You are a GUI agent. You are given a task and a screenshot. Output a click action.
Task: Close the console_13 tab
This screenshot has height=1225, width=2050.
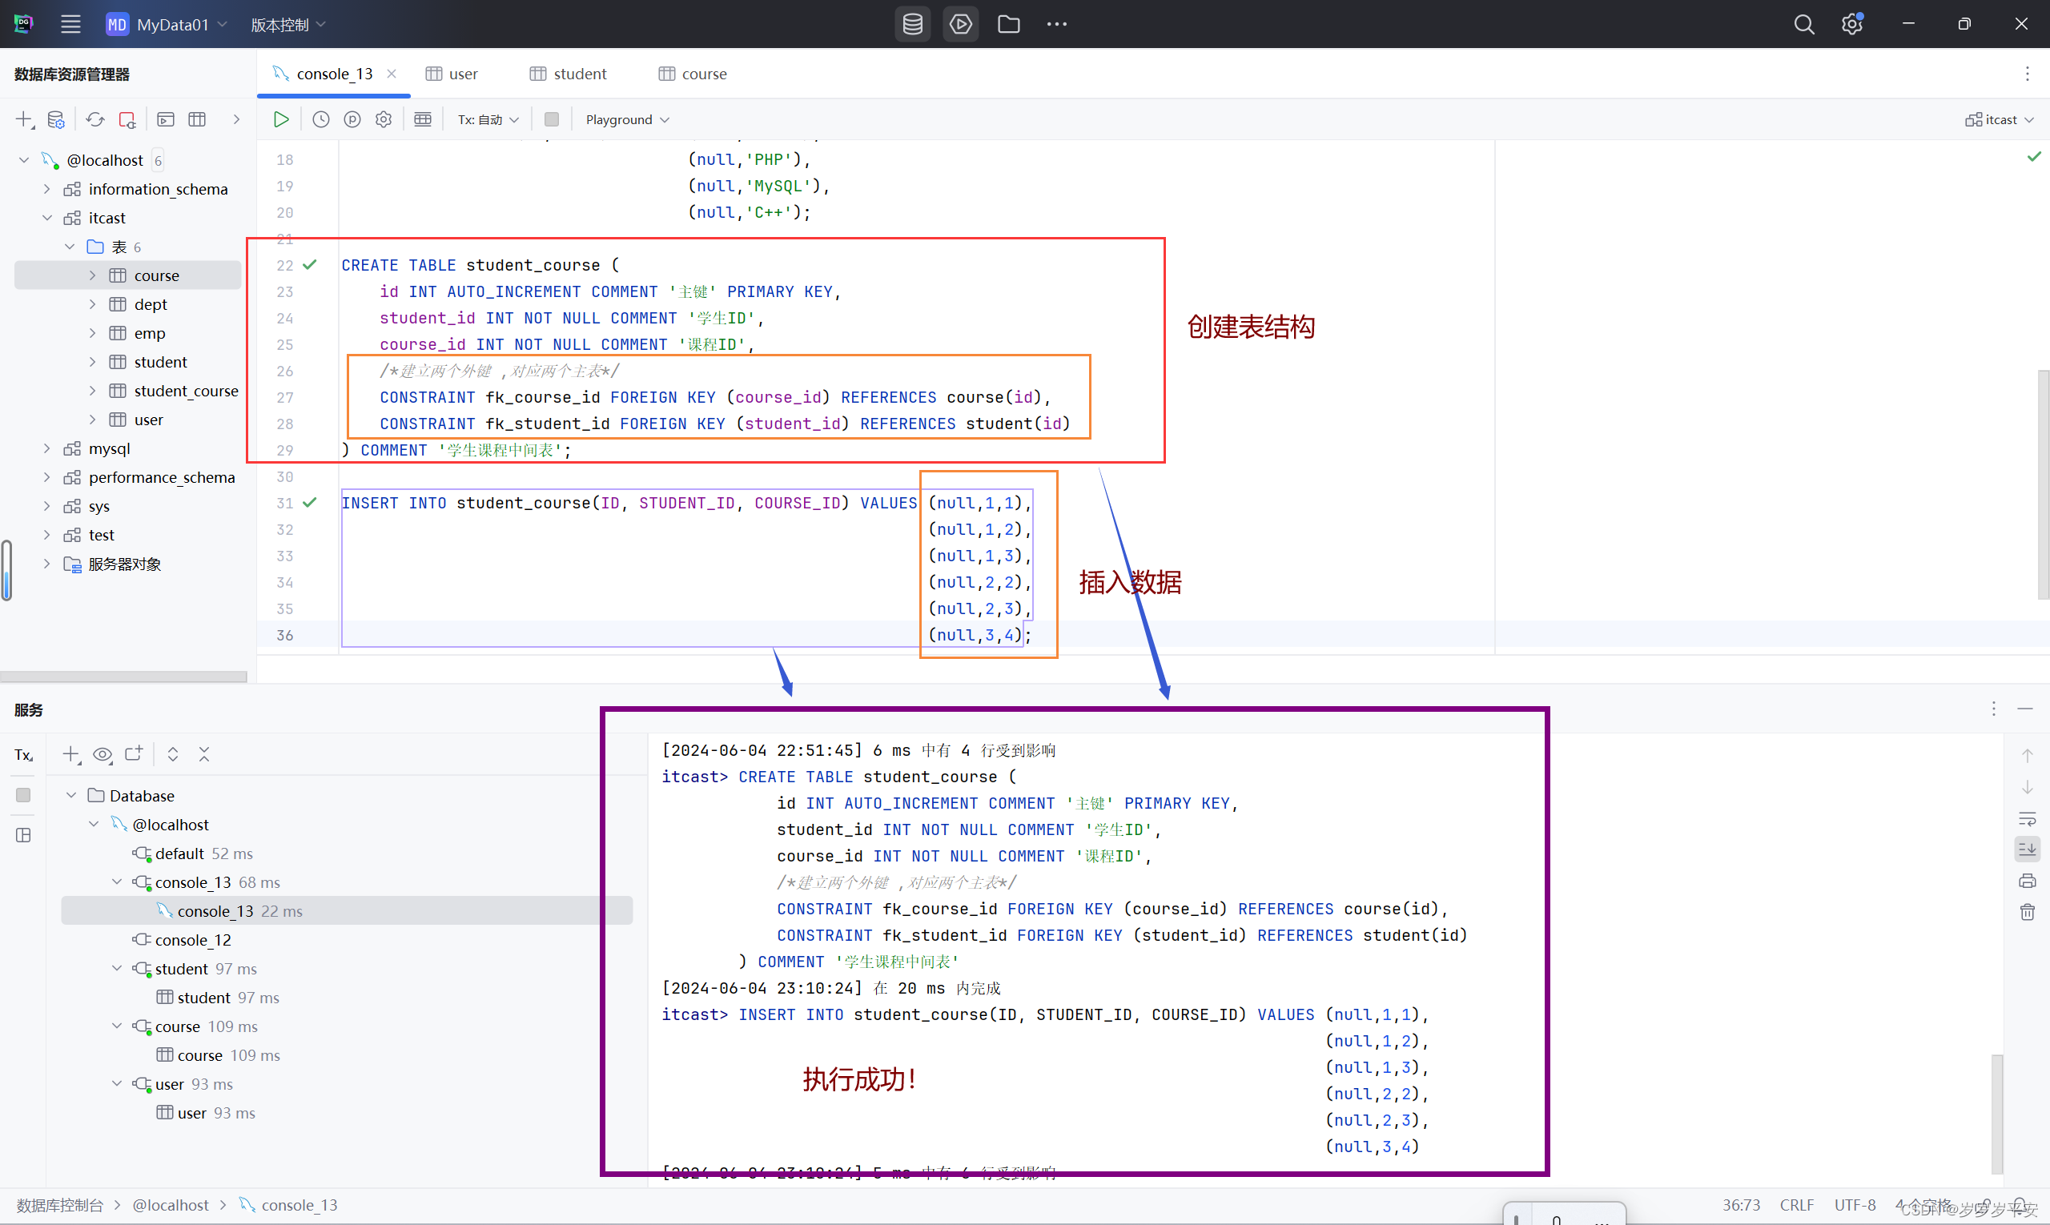tap(392, 74)
